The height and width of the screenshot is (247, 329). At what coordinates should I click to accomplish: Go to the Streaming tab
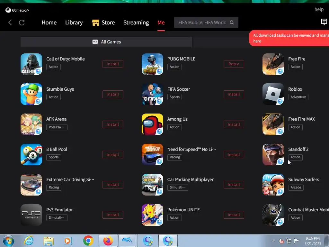pos(136,23)
